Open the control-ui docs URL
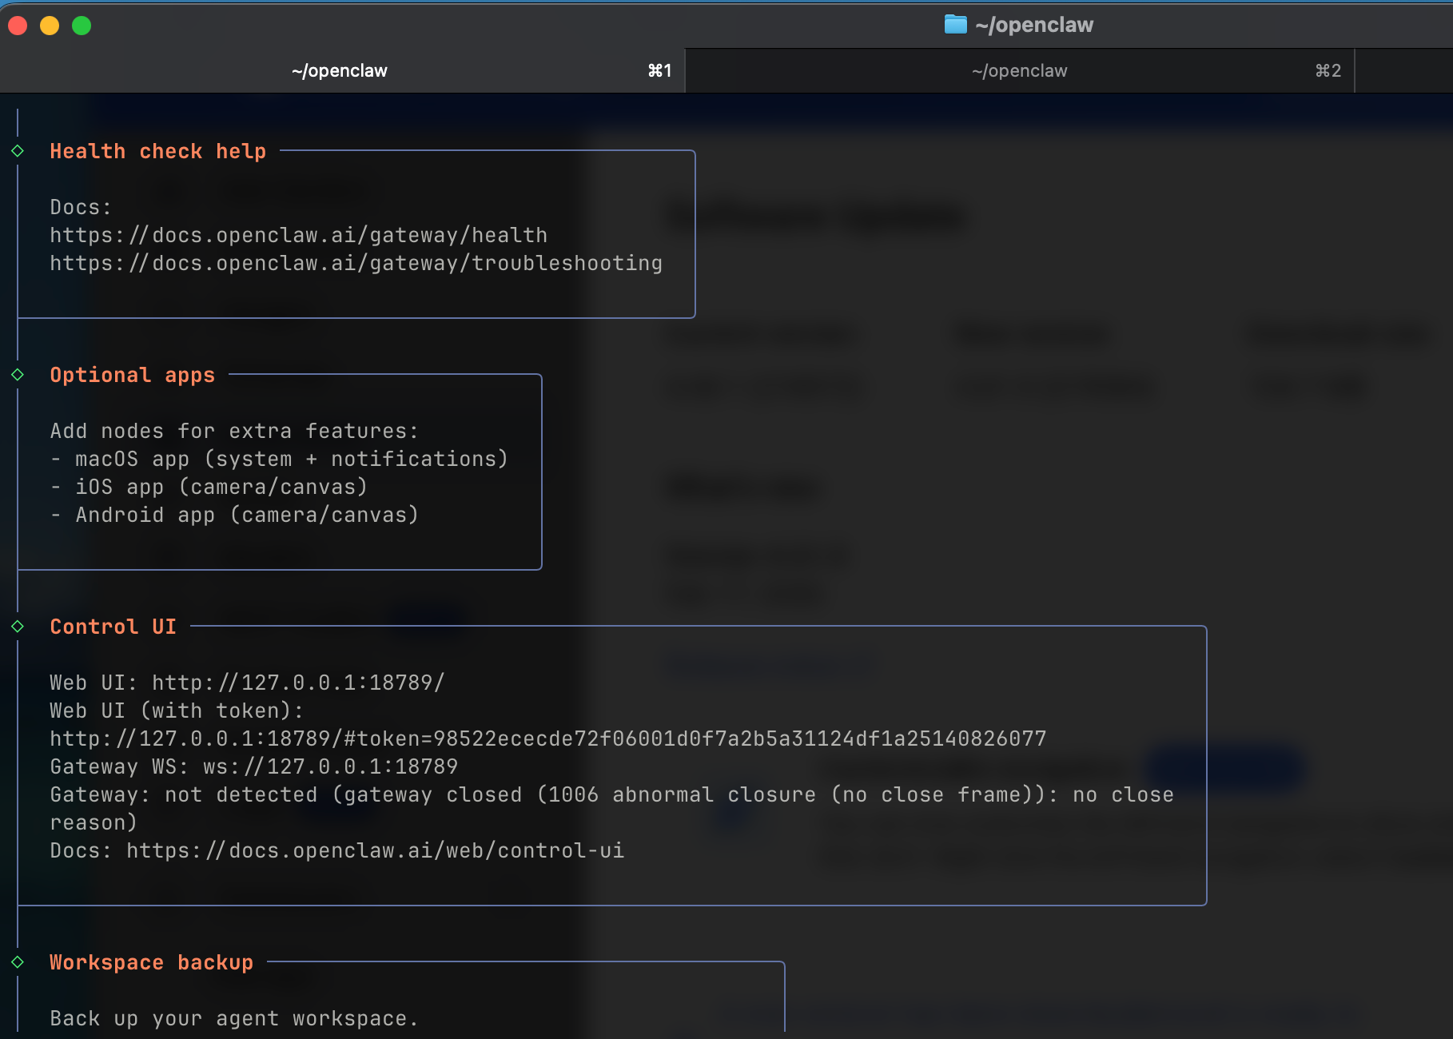Screen dimensions: 1453x1039 click(x=375, y=851)
